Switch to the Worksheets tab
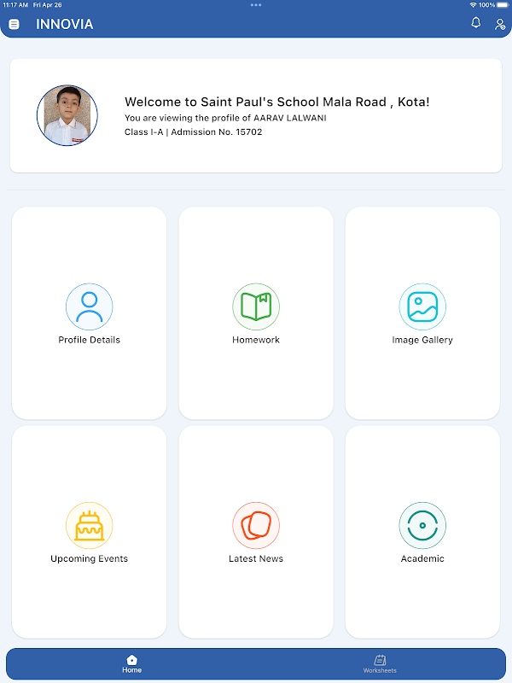Image resolution: width=512 pixels, height=683 pixels. point(380,664)
